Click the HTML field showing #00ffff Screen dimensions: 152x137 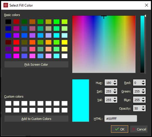121,118
